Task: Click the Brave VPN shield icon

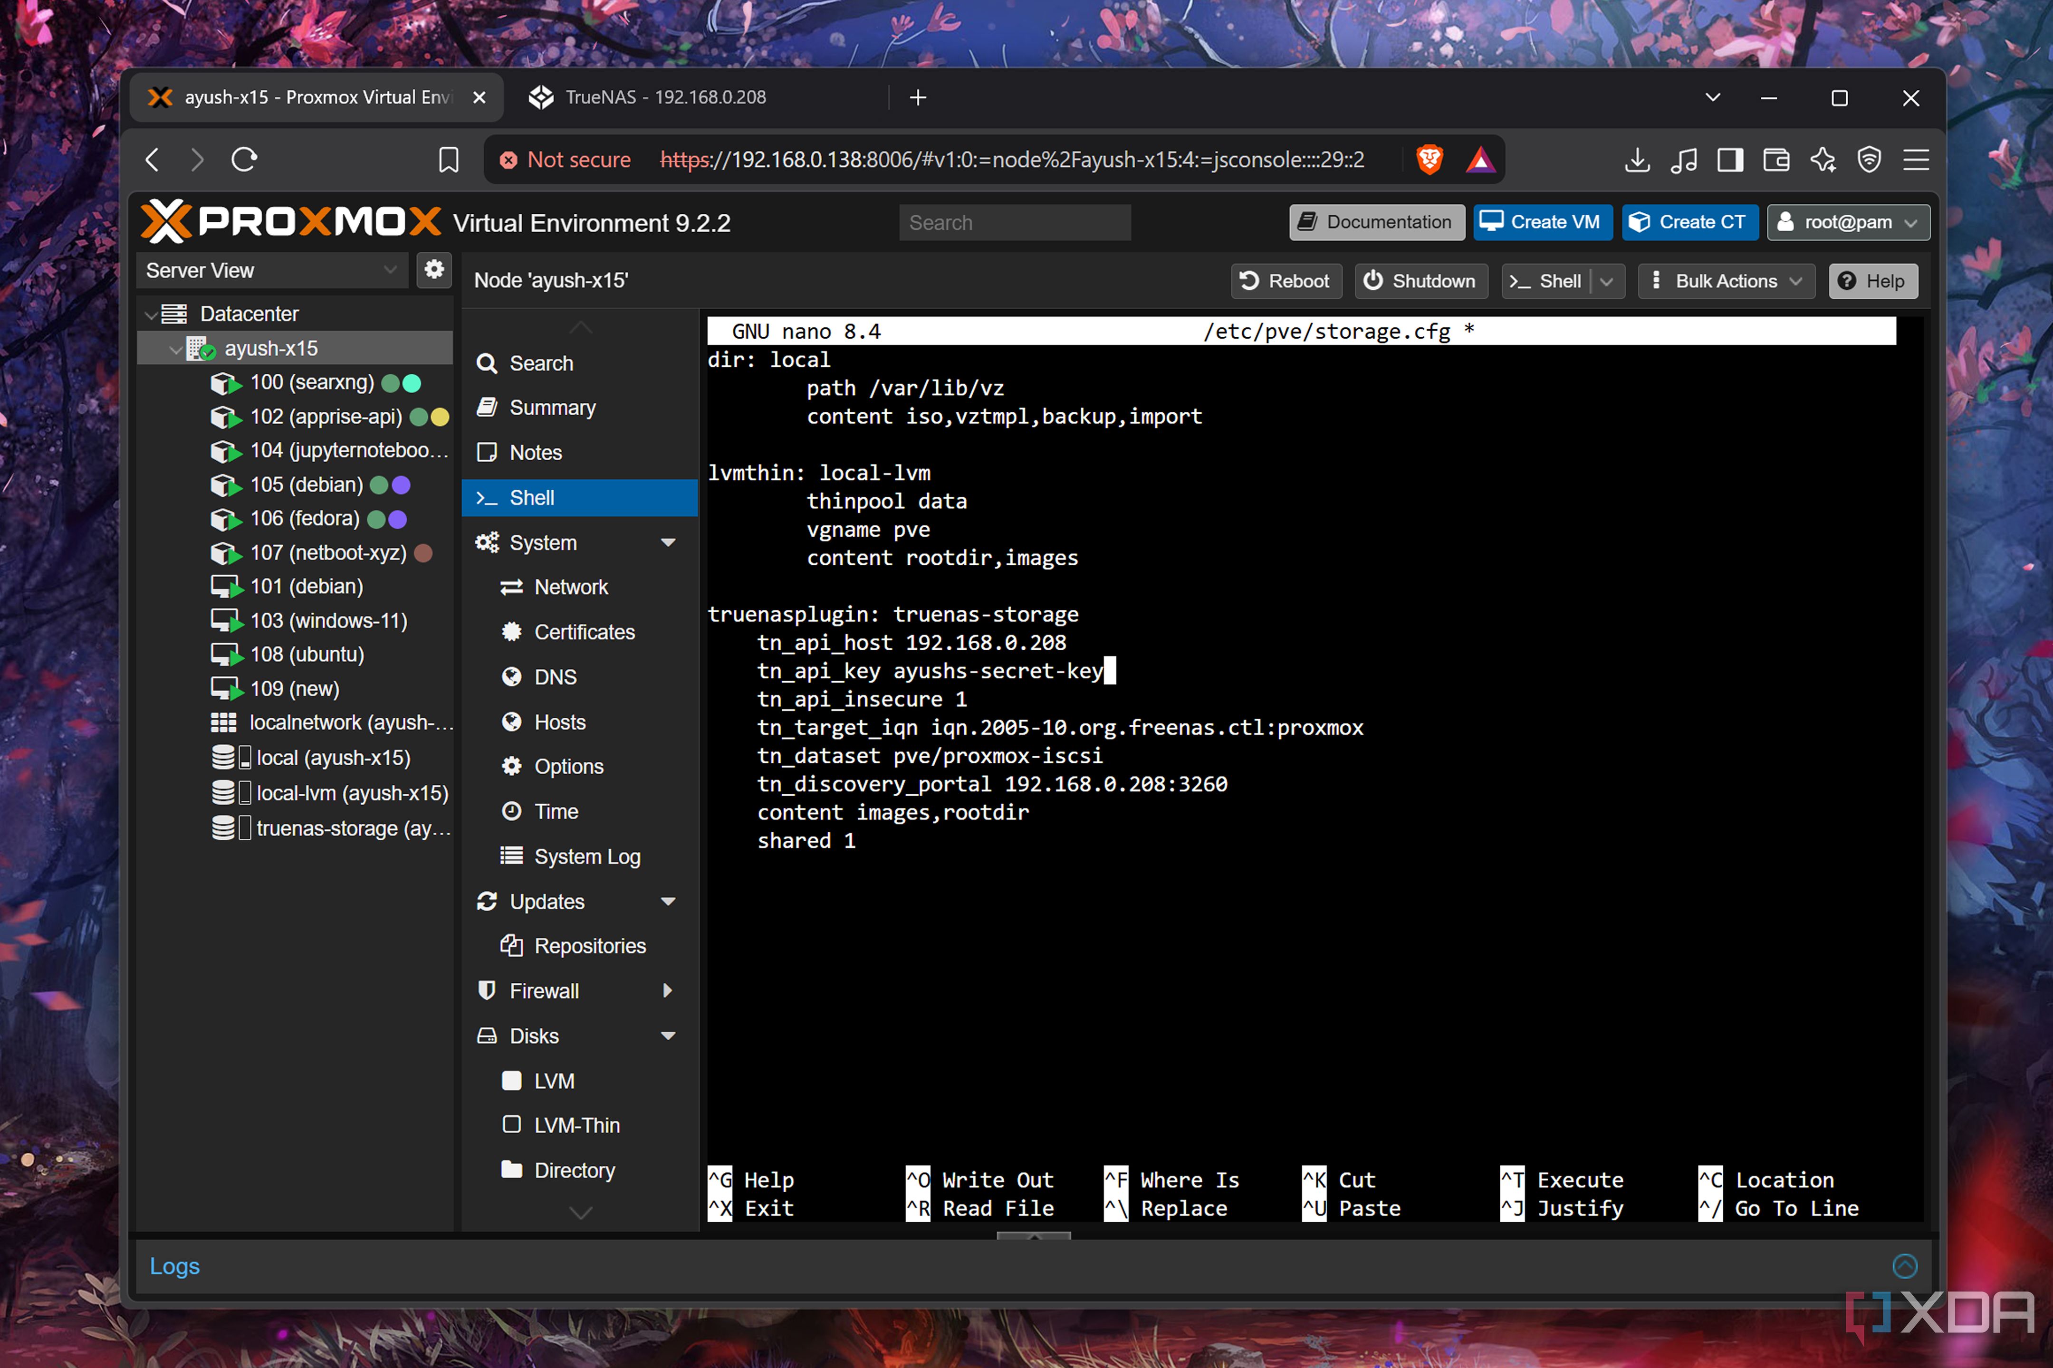Action: click(1869, 160)
